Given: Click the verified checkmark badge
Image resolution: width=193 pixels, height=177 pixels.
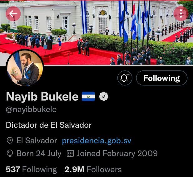Looking at the screenshot, I should tap(104, 96).
